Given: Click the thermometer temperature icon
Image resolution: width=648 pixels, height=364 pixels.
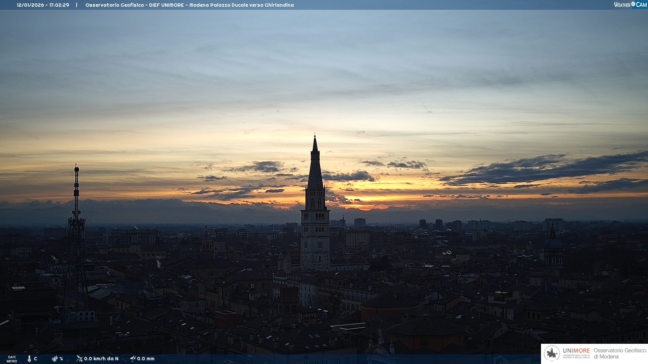Looking at the screenshot, I should [29, 359].
